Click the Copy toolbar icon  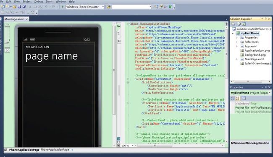tap(35, 7)
